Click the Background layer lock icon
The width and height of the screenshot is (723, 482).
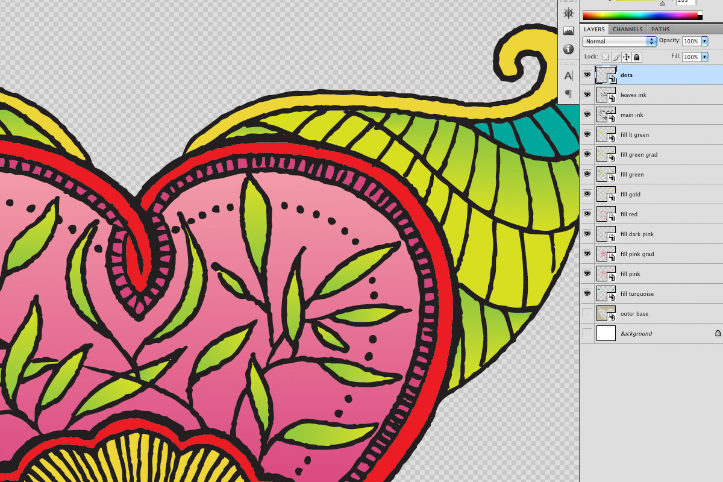[718, 333]
